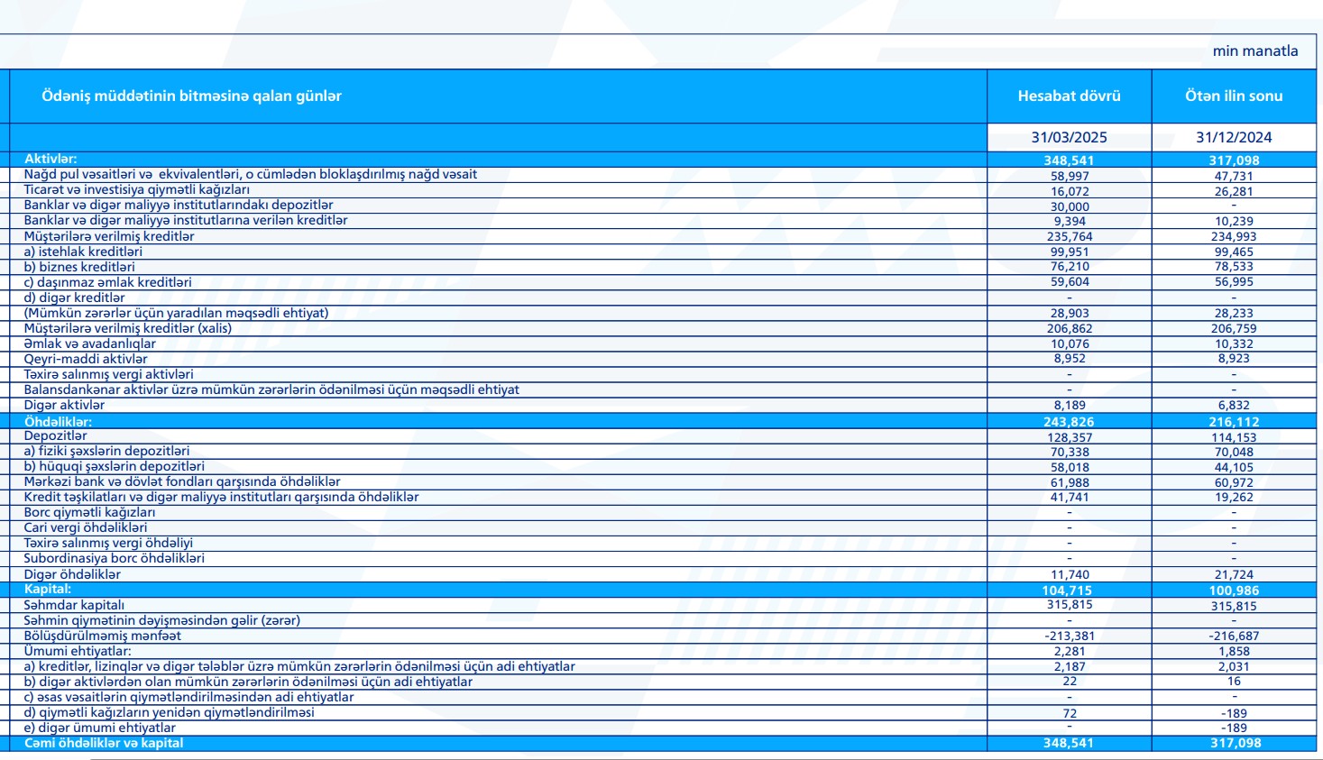Screen dimensions: 1323x760
Task: Click the 30,000 bank deposits value
Action: 1070,206
